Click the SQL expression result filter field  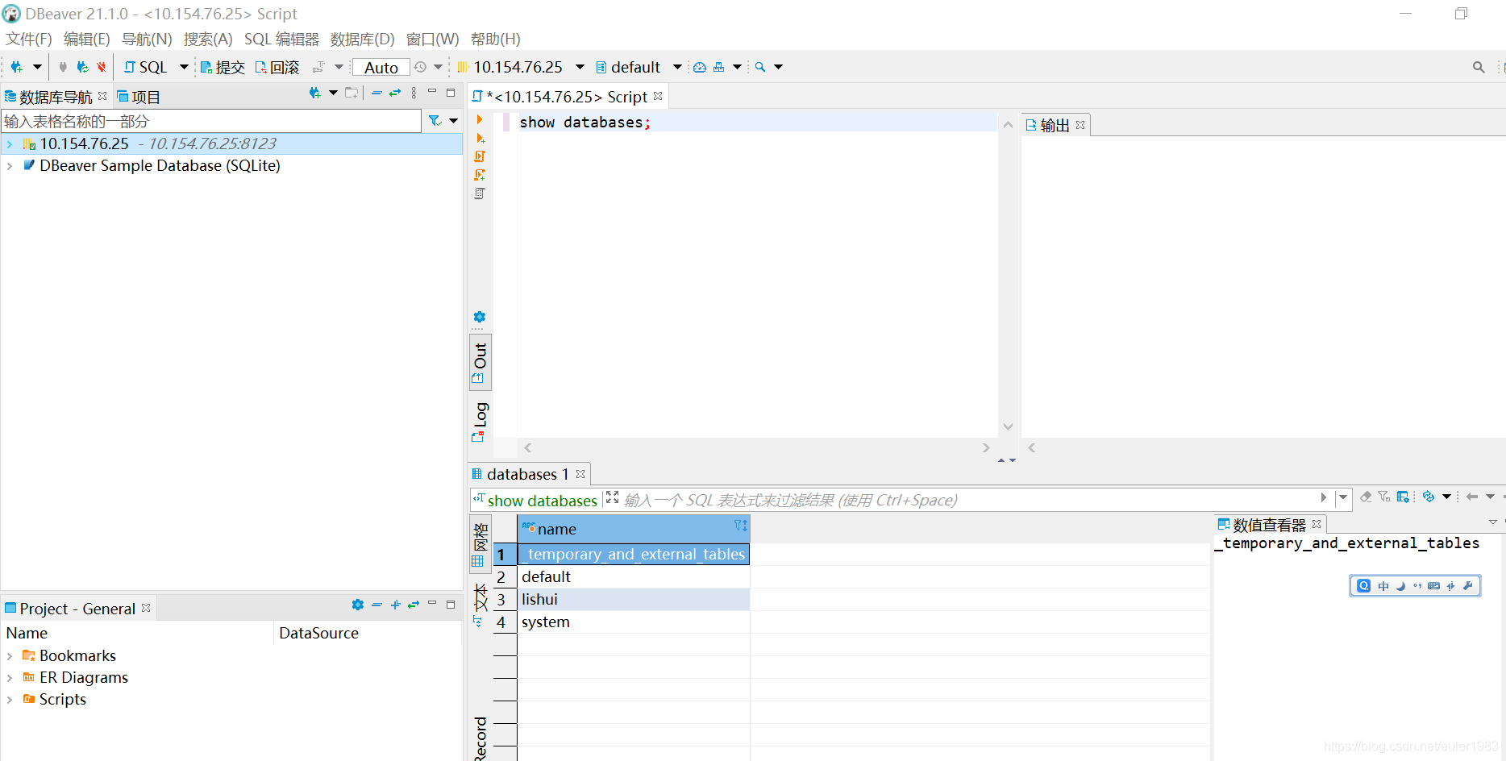[x=967, y=500]
